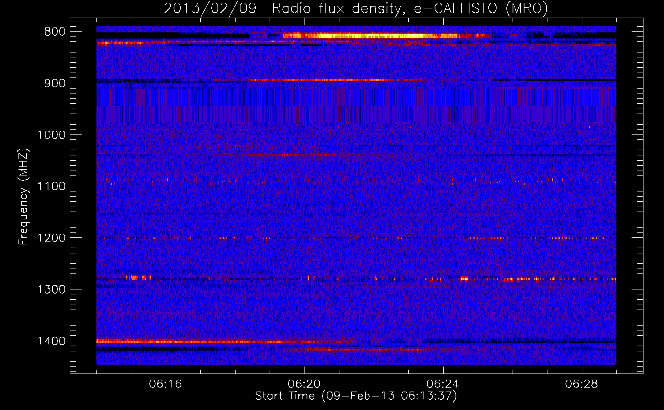This screenshot has height=410, width=664.
Task: Click the 06:24 time tick label
Action: [443, 384]
